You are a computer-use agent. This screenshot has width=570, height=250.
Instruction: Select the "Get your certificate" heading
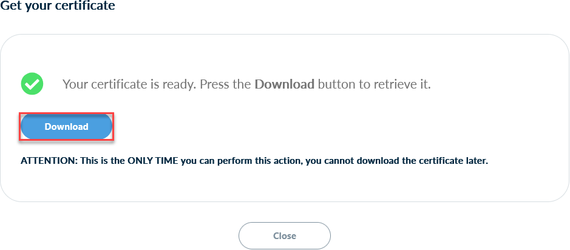pyautogui.click(x=58, y=6)
